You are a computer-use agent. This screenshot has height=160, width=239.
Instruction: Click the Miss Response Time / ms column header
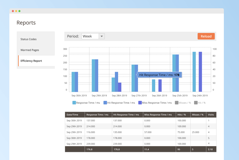pyautogui.click(x=155, y=115)
